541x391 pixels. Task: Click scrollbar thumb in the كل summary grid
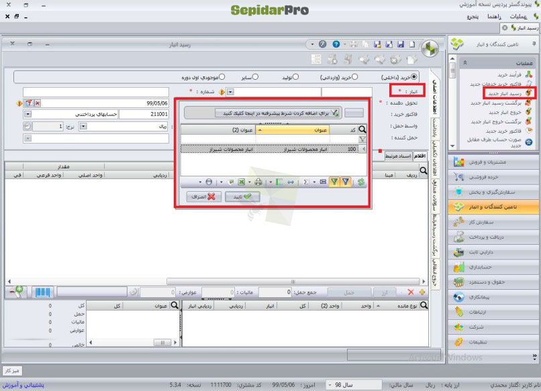point(162,343)
